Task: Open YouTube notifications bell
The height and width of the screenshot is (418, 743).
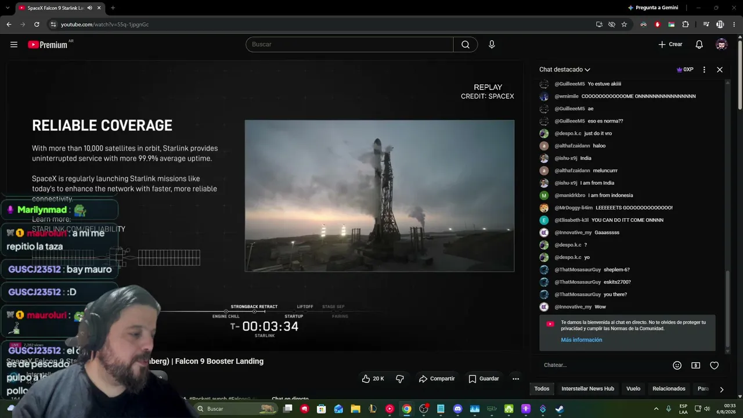Action: 699,45
